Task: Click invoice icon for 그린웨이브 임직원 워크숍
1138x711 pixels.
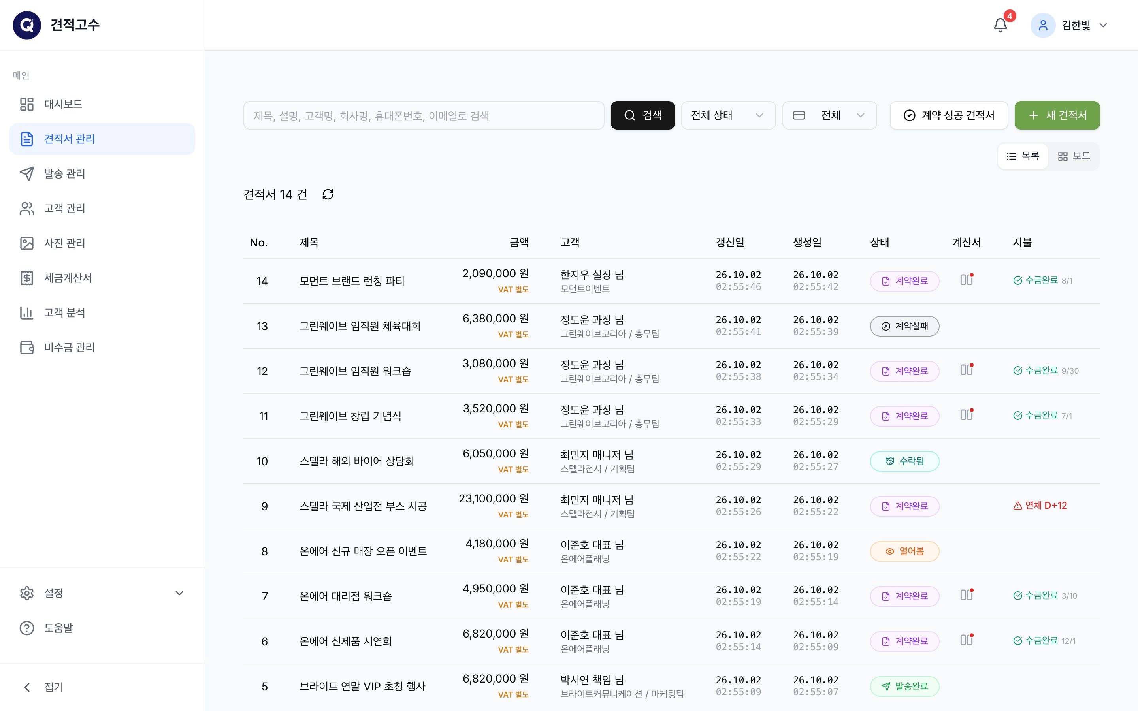Action: tap(967, 370)
